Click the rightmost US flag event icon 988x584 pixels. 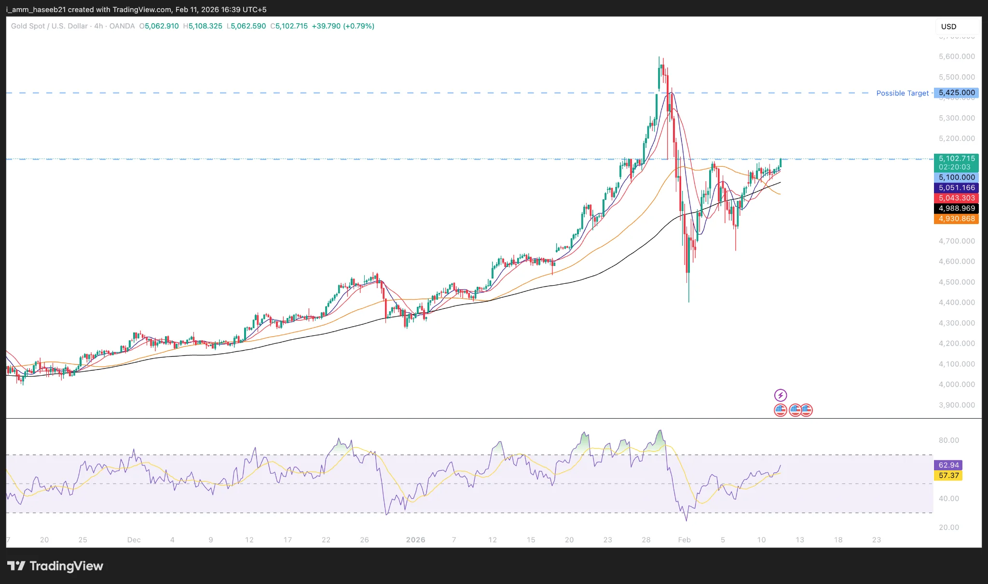[807, 410]
